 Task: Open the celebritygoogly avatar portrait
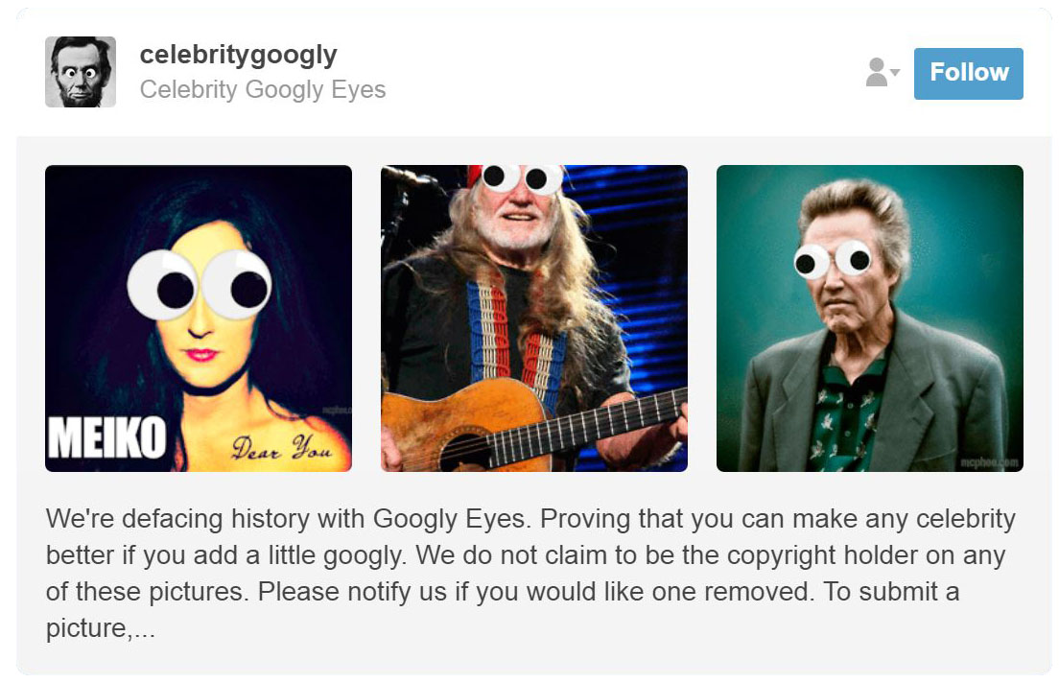click(81, 72)
